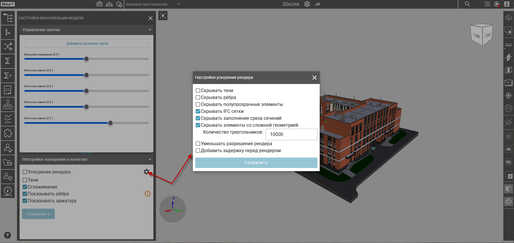
Task: Click the search magnifier in top bar
Action: pyautogui.click(x=467, y=4)
